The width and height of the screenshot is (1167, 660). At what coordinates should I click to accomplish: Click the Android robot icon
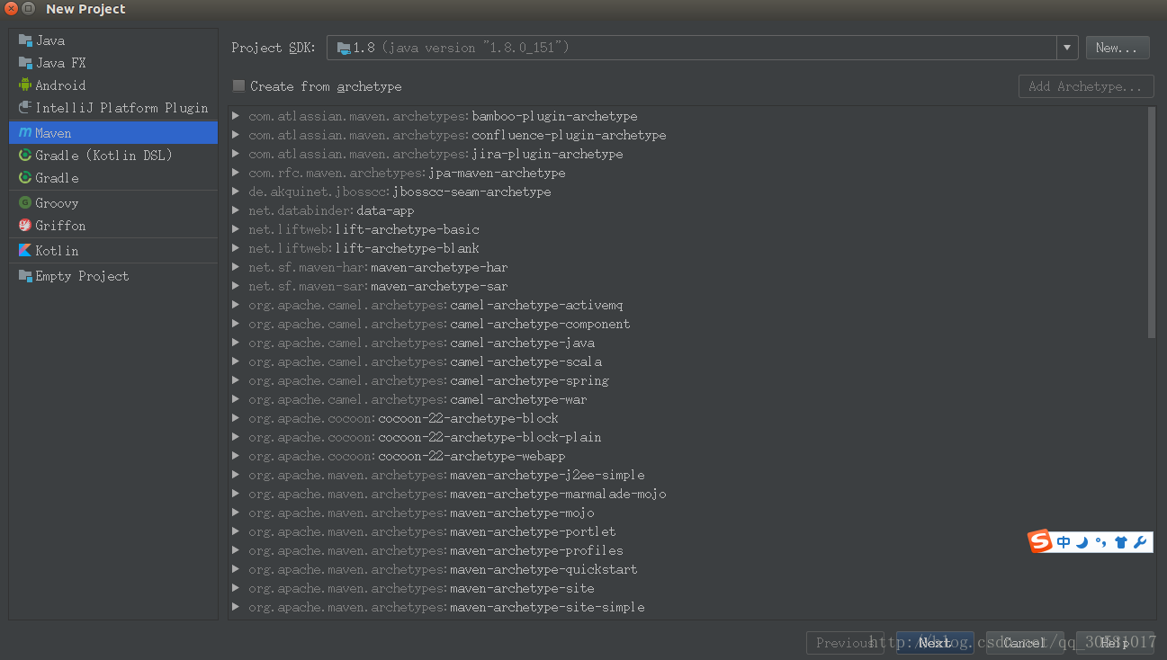[25, 85]
